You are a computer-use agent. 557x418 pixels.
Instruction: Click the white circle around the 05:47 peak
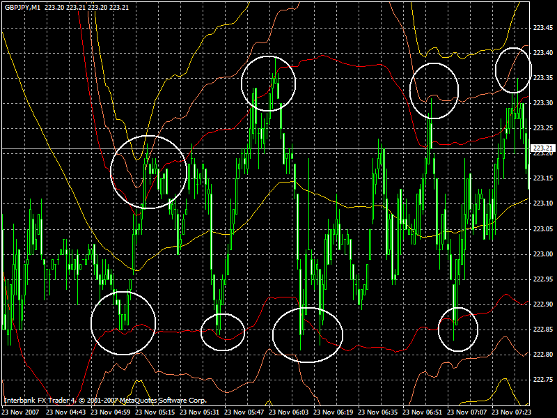(269, 82)
